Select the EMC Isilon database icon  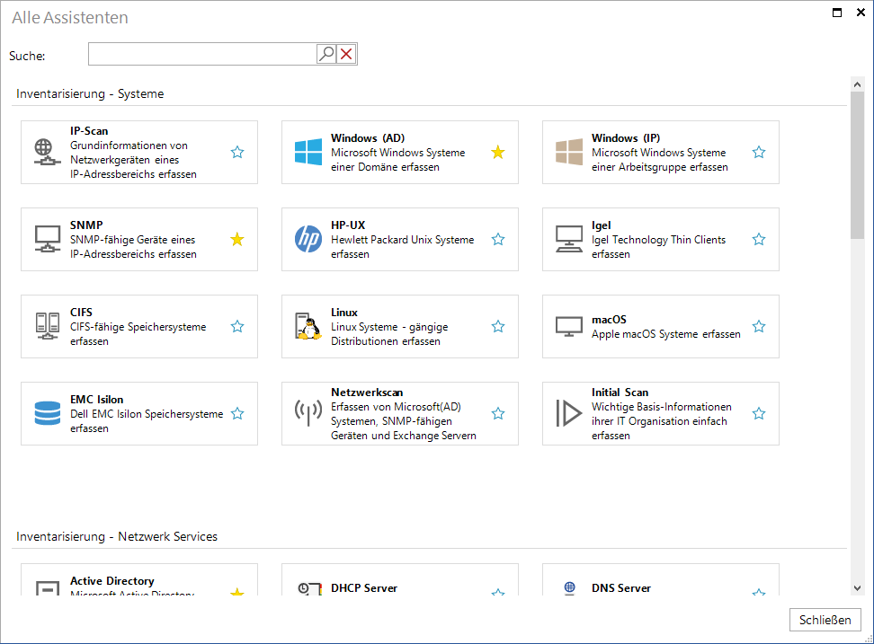[48, 413]
